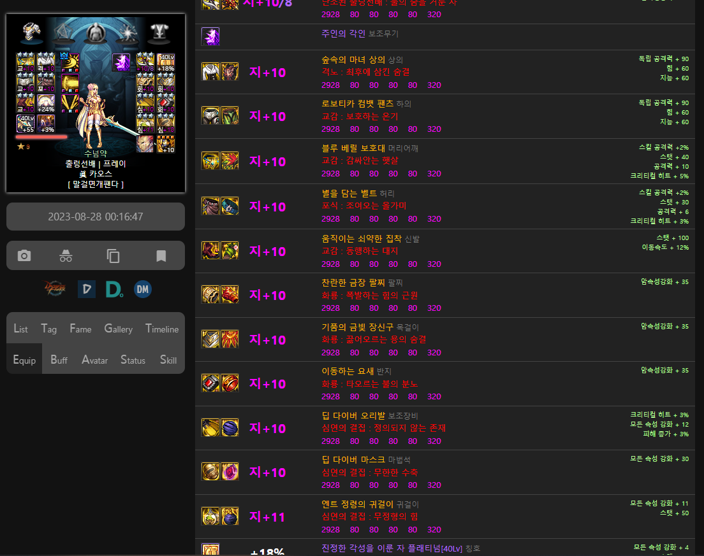Image resolution: width=704 pixels, height=556 pixels.
Task: Open the Fame tab
Action: click(x=80, y=329)
